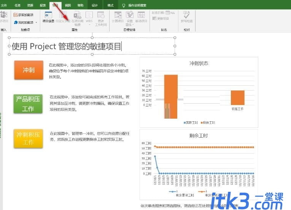Screen dimensions: 291x210
Task: Click the 属性 (Properties) group label
Action: click(75, 30)
